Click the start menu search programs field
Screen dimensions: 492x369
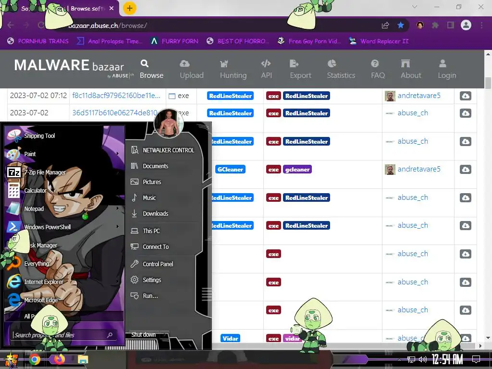(x=64, y=335)
